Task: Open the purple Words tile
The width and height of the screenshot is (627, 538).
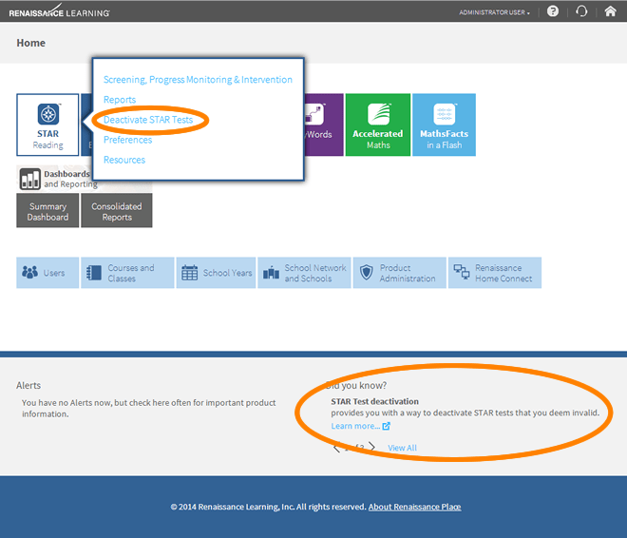Action: point(324,125)
